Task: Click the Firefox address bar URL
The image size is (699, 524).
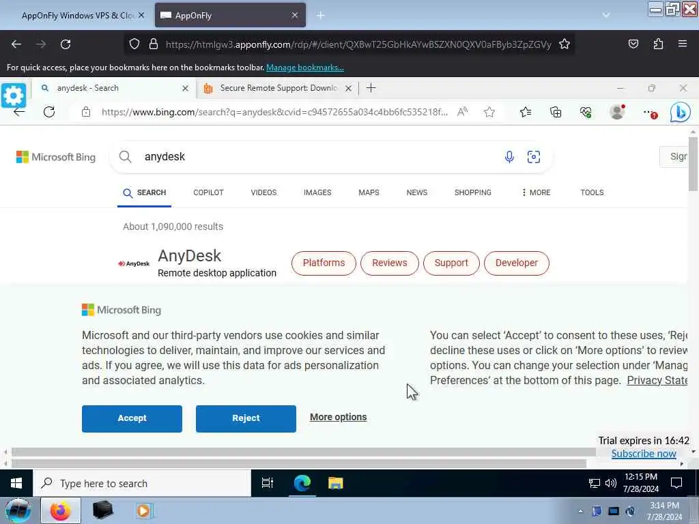Action: 358,44
